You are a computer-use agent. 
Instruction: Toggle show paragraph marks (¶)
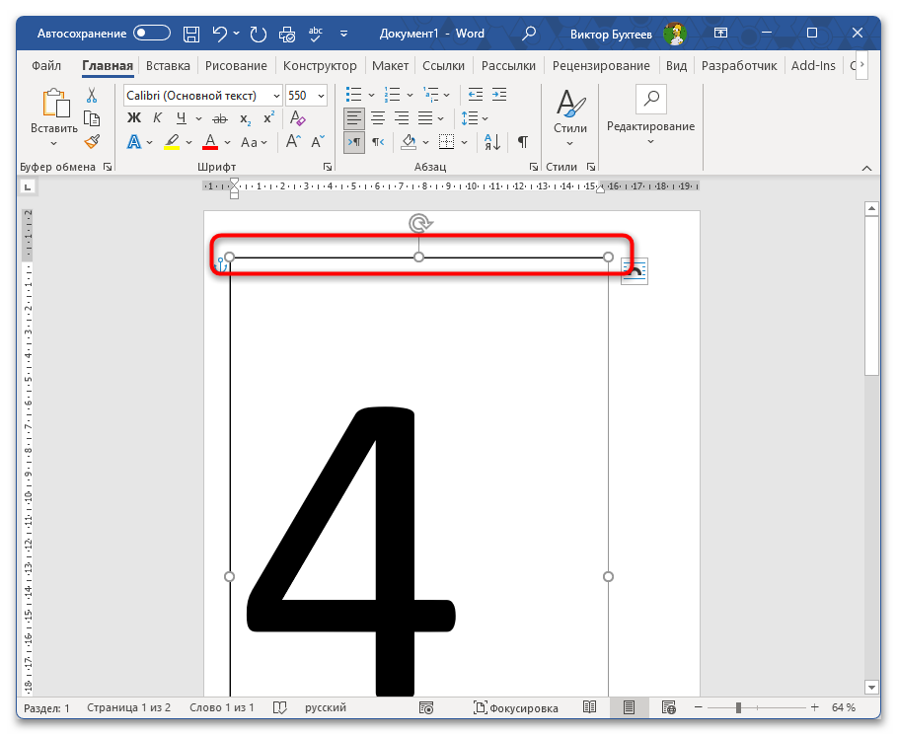[x=523, y=141]
